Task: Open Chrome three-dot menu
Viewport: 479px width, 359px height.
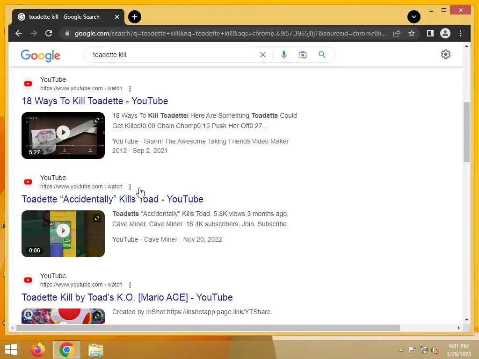Action: pos(460,33)
